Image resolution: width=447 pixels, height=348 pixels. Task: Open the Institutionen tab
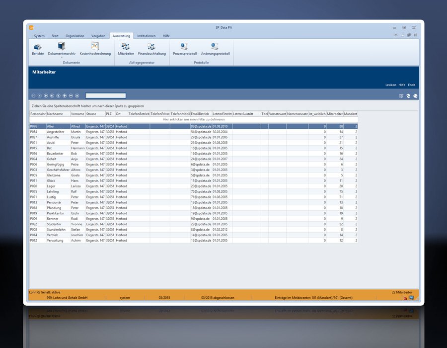pos(146,36)
